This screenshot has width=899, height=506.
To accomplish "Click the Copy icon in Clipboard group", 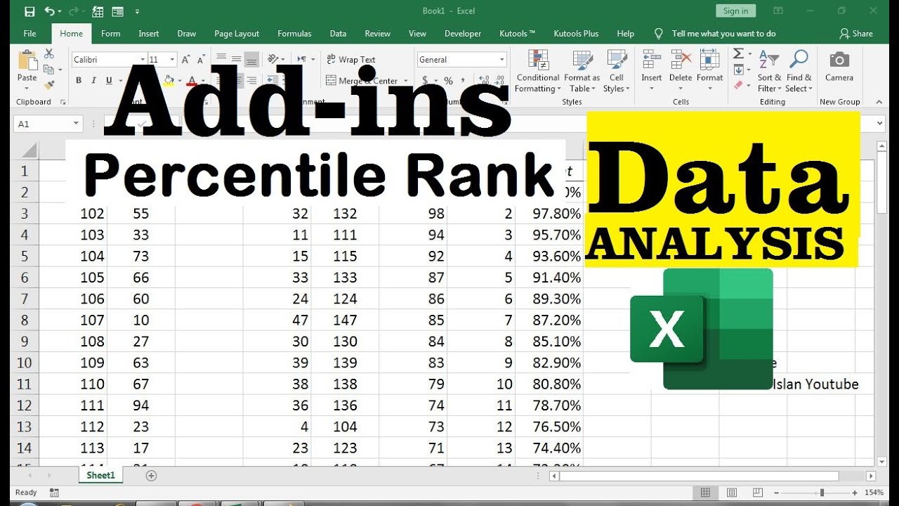I will (48, 70).
